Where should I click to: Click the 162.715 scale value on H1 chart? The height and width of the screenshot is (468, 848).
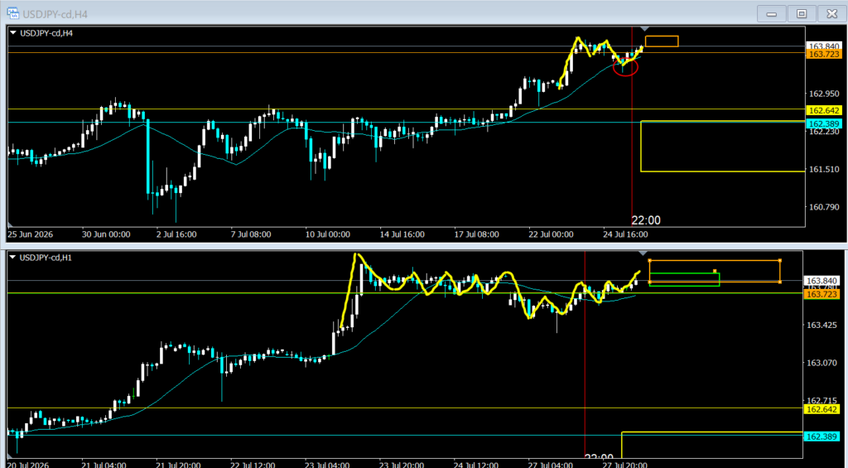click(x=822, y=400)
